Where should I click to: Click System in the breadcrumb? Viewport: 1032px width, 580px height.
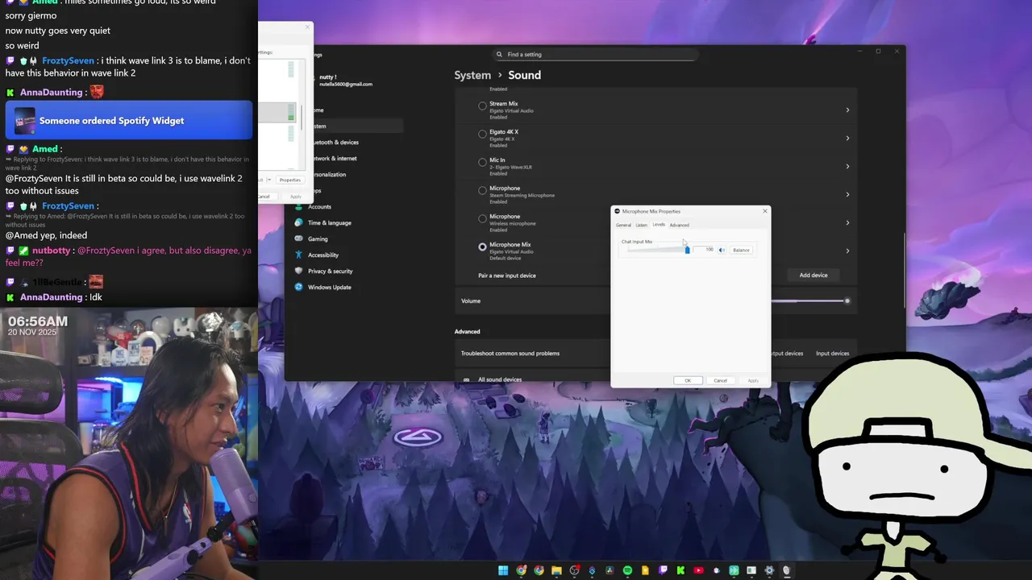[x=472, y=75]
